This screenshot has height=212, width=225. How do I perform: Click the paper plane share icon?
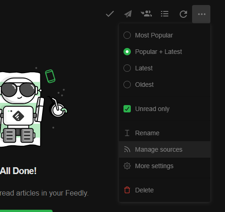(128, 14)
